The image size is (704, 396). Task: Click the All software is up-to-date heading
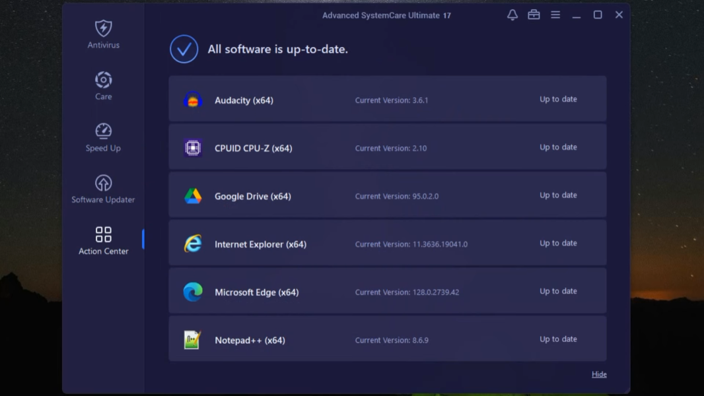[277, 49]
